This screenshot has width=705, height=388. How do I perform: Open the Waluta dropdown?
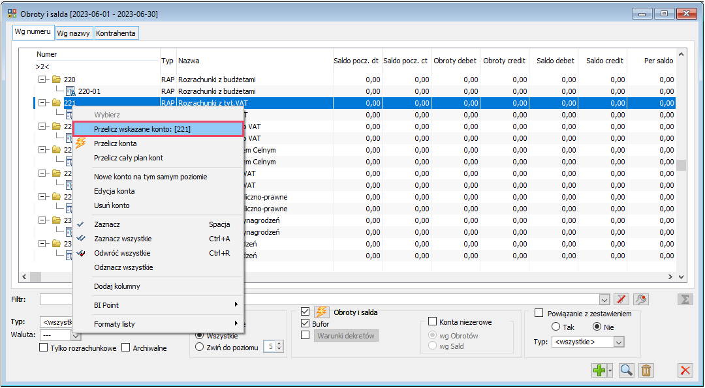(x=76, y=335)
